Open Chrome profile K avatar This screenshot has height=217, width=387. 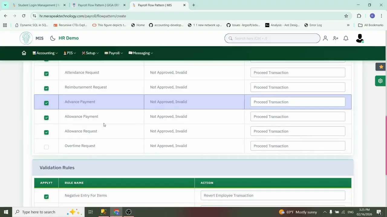pyautogui.click(x=372, y=16)
